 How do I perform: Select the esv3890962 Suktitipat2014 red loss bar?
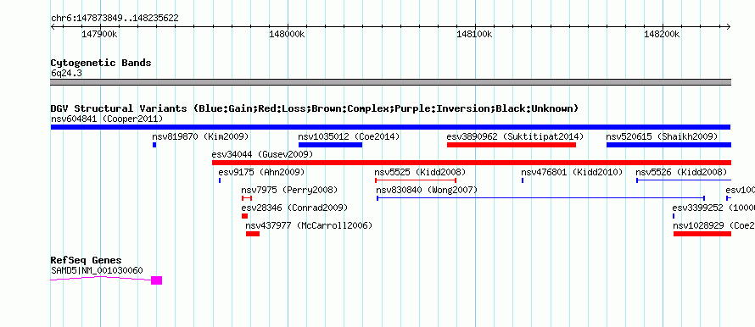512,145
